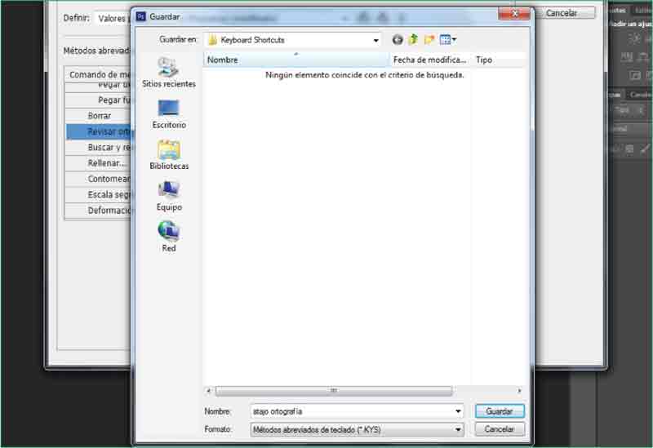Sort by Fecha de modificación column
The width and height of the screenshot is (653, 448).
click(x=429, y=60)
